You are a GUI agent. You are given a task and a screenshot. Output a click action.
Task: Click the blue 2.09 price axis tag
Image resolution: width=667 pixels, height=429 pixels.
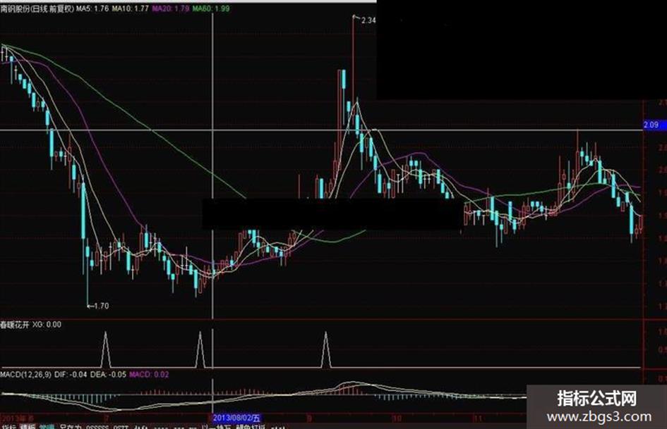pyautogui.click(x=651, y=125)
